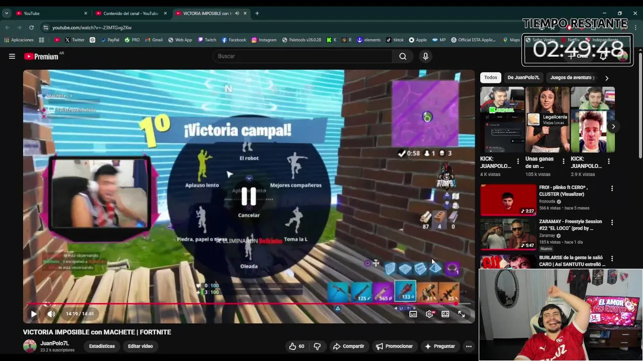The width and height of the screenshot is (643, 361).
Task: Open JuanPolo7L channel avatar
Action: click(30, 346)
